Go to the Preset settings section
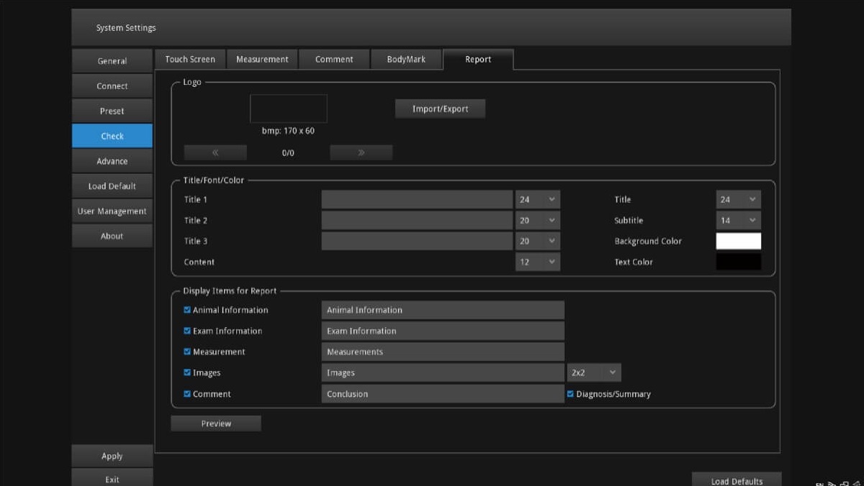This screenshot has width=864, height=486. tap(112, 111)
